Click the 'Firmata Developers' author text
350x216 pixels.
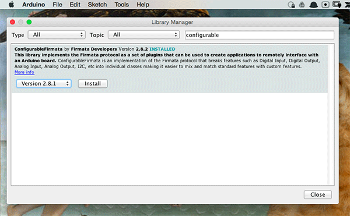[94, 49]
